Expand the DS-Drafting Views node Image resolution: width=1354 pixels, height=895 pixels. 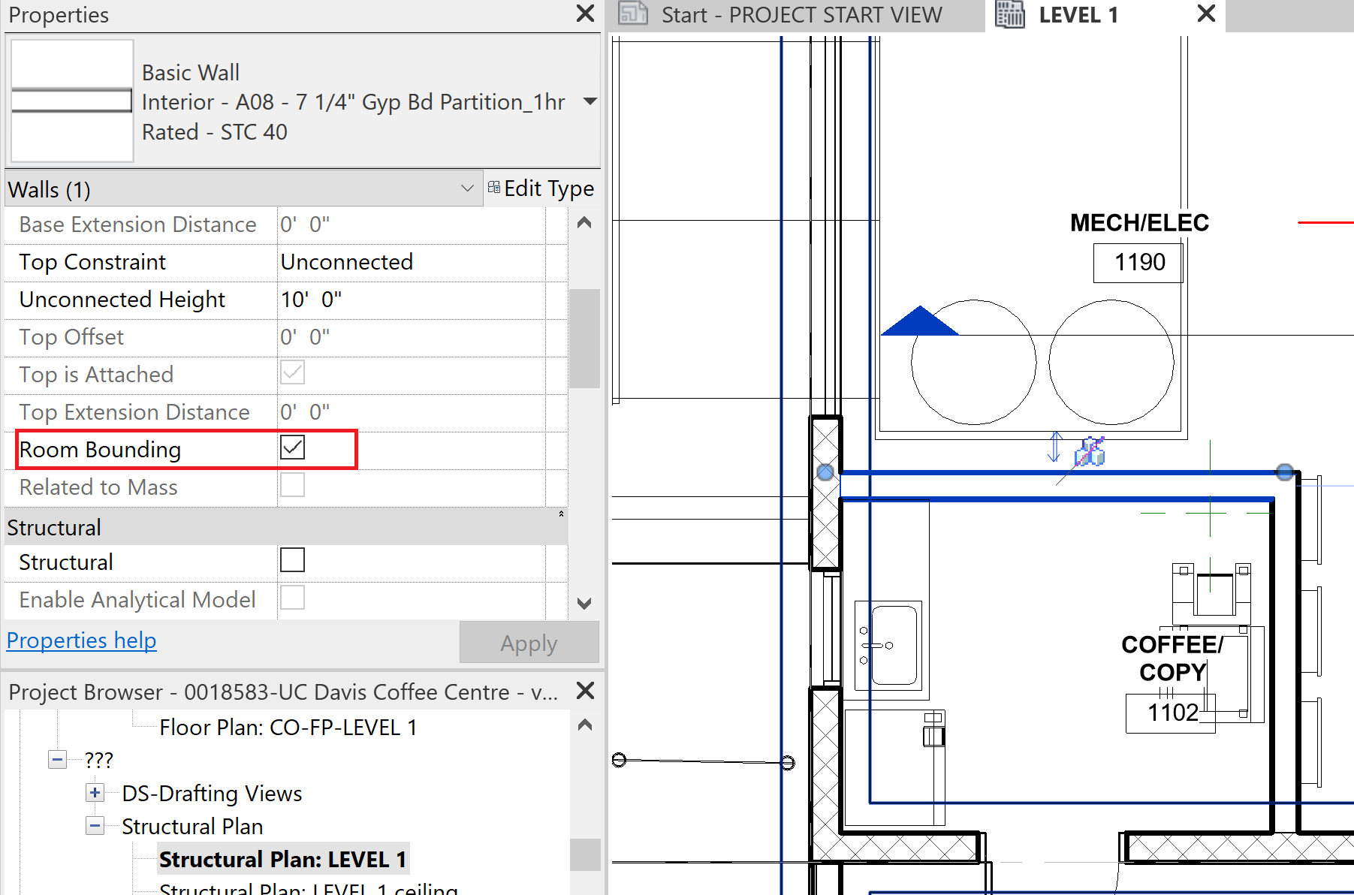(x=95, y=793)
